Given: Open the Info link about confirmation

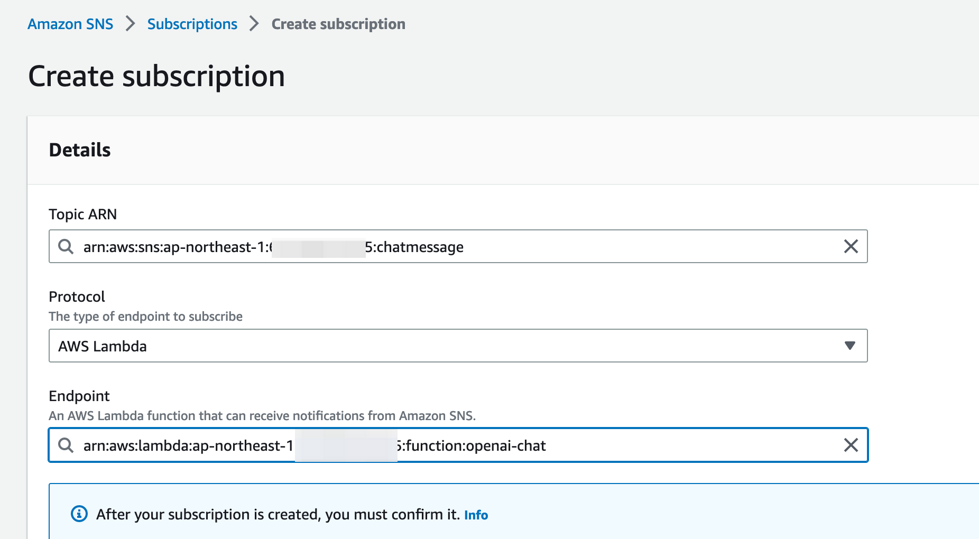Looking at the screenshot, I should click(x=476, y=515).
